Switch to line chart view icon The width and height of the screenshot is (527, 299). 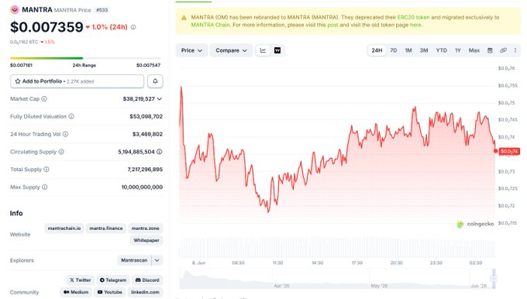(263, 50)
